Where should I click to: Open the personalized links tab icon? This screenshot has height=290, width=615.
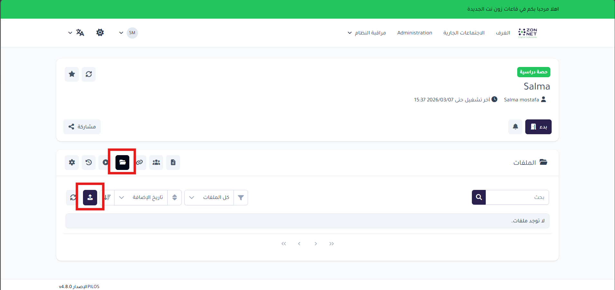point(140,162)
